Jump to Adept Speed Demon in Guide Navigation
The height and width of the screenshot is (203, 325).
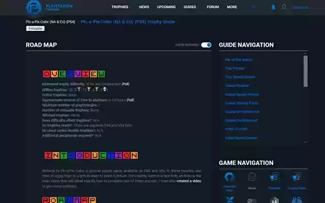click(241, 138)
